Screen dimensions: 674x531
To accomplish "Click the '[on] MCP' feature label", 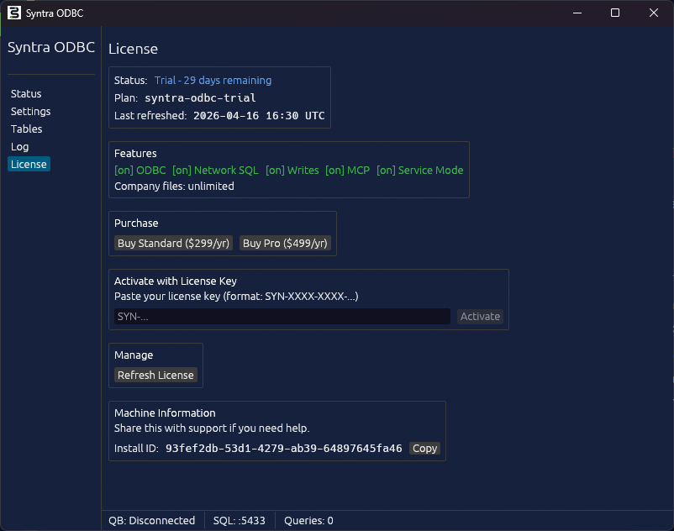I will (x=347, y=170).
